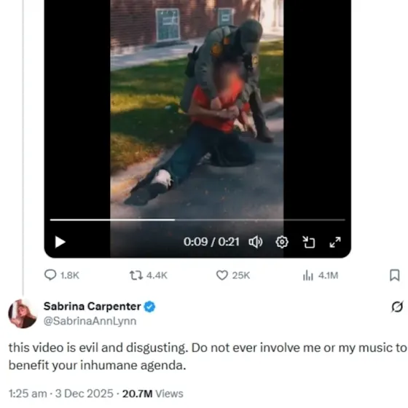Click the Sabrina Carpenter display name

click(x=92, y=306)
